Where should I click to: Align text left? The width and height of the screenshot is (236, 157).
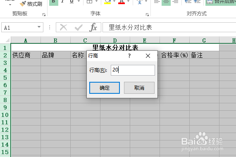(157, 2)
